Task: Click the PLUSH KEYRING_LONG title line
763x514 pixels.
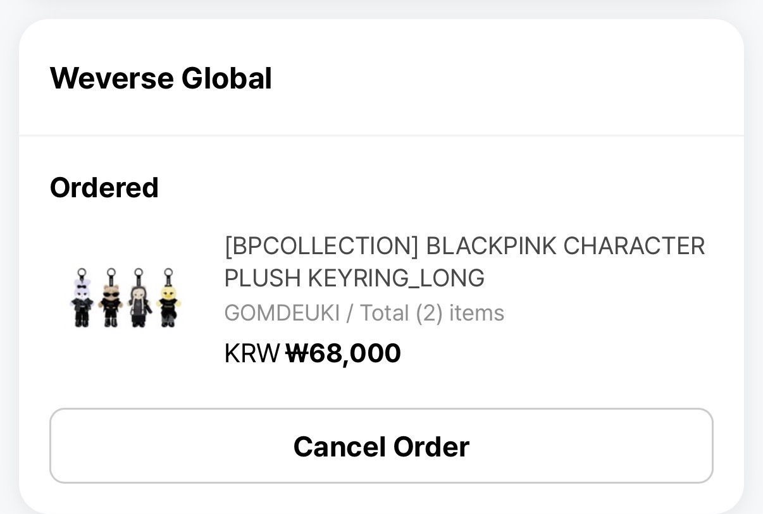Action: coord(354,278)
